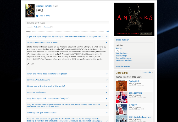Collapse 'Is Blade Runner based on a book?'
This screenshot has height=122, width=178.
coord(107,43)
